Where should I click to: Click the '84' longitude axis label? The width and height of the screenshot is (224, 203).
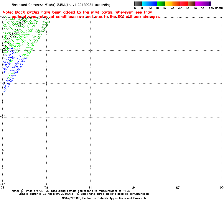[x=134, y=188]
